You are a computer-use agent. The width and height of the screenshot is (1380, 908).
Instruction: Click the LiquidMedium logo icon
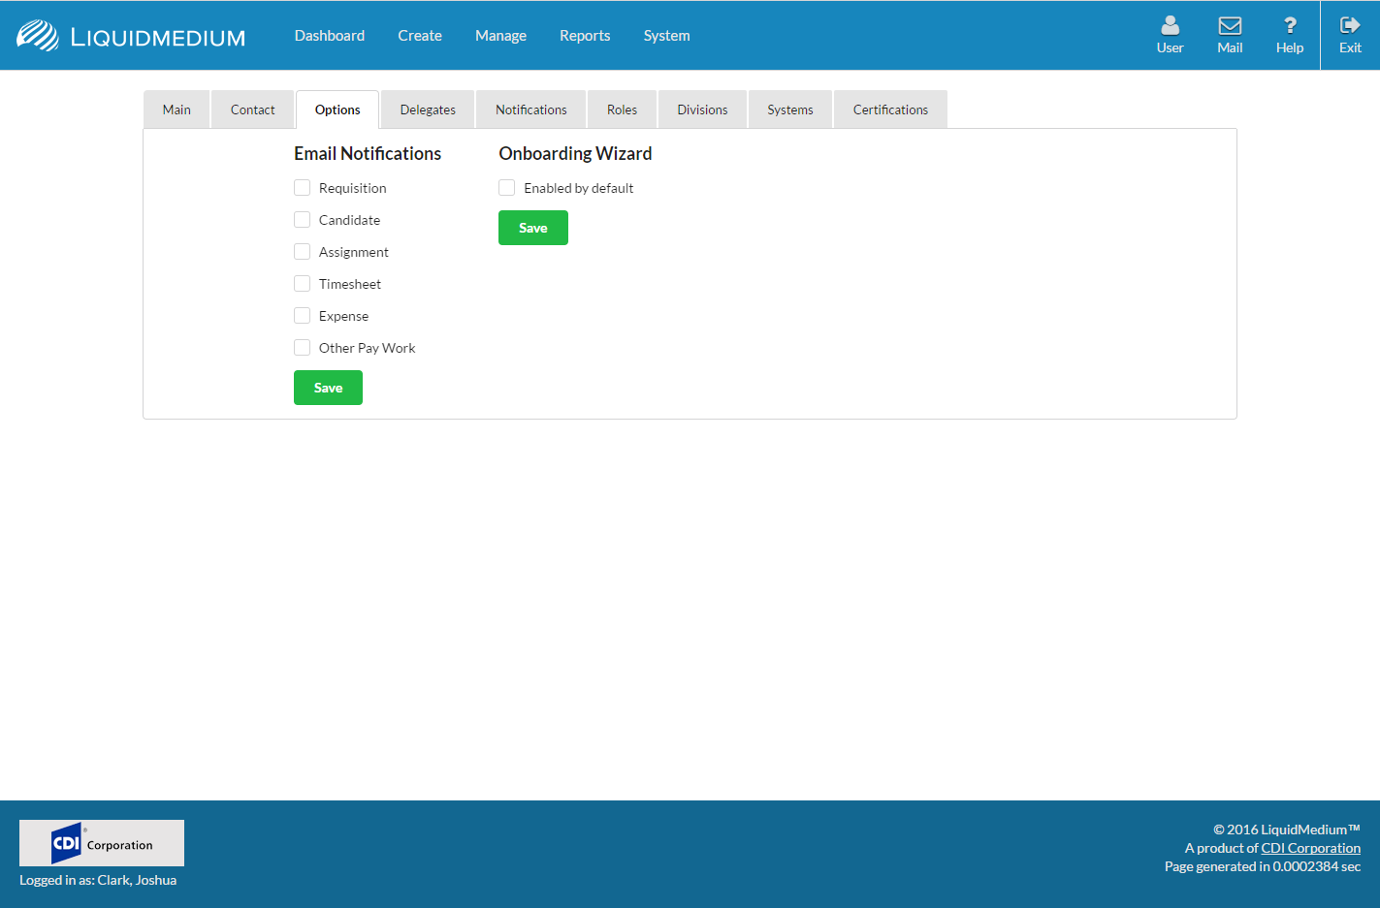(x=38, y=36)
